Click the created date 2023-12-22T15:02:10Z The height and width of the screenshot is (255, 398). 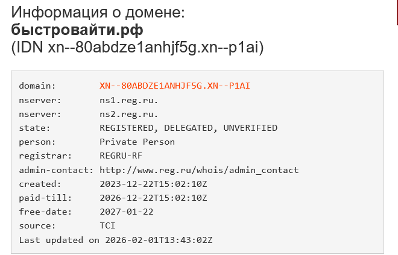pos(153,184)
